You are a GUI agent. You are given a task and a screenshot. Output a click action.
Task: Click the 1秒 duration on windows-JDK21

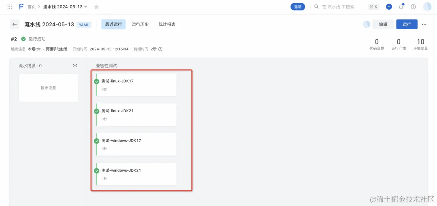(104, 178)
